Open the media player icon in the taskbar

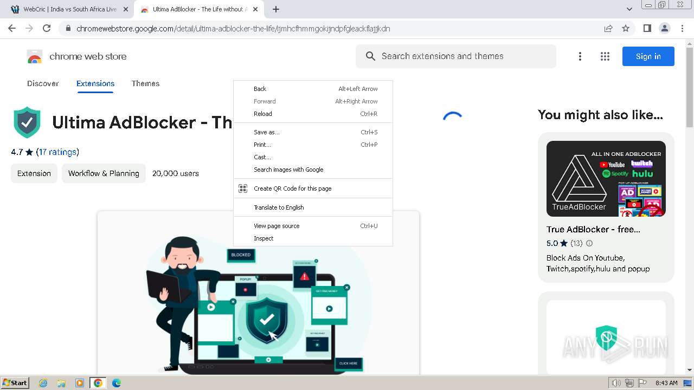click(x=80, y=383)
